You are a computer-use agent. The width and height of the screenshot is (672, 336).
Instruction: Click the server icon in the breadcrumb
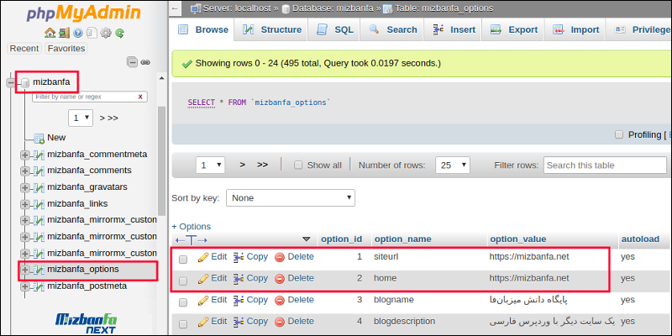(196, 8)
